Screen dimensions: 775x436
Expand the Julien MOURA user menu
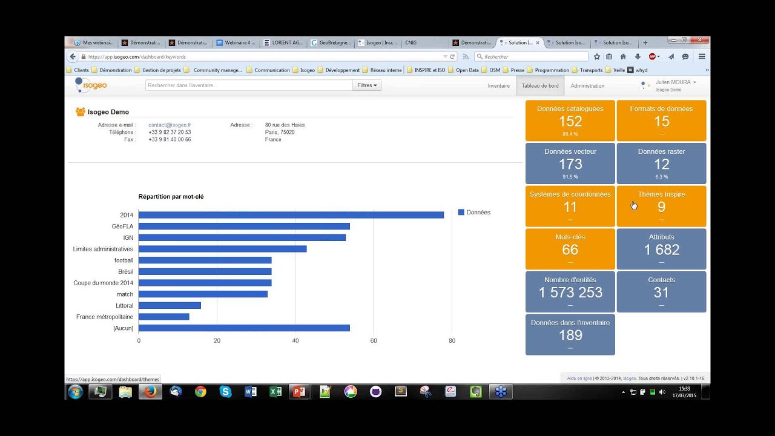coord(676,82)
